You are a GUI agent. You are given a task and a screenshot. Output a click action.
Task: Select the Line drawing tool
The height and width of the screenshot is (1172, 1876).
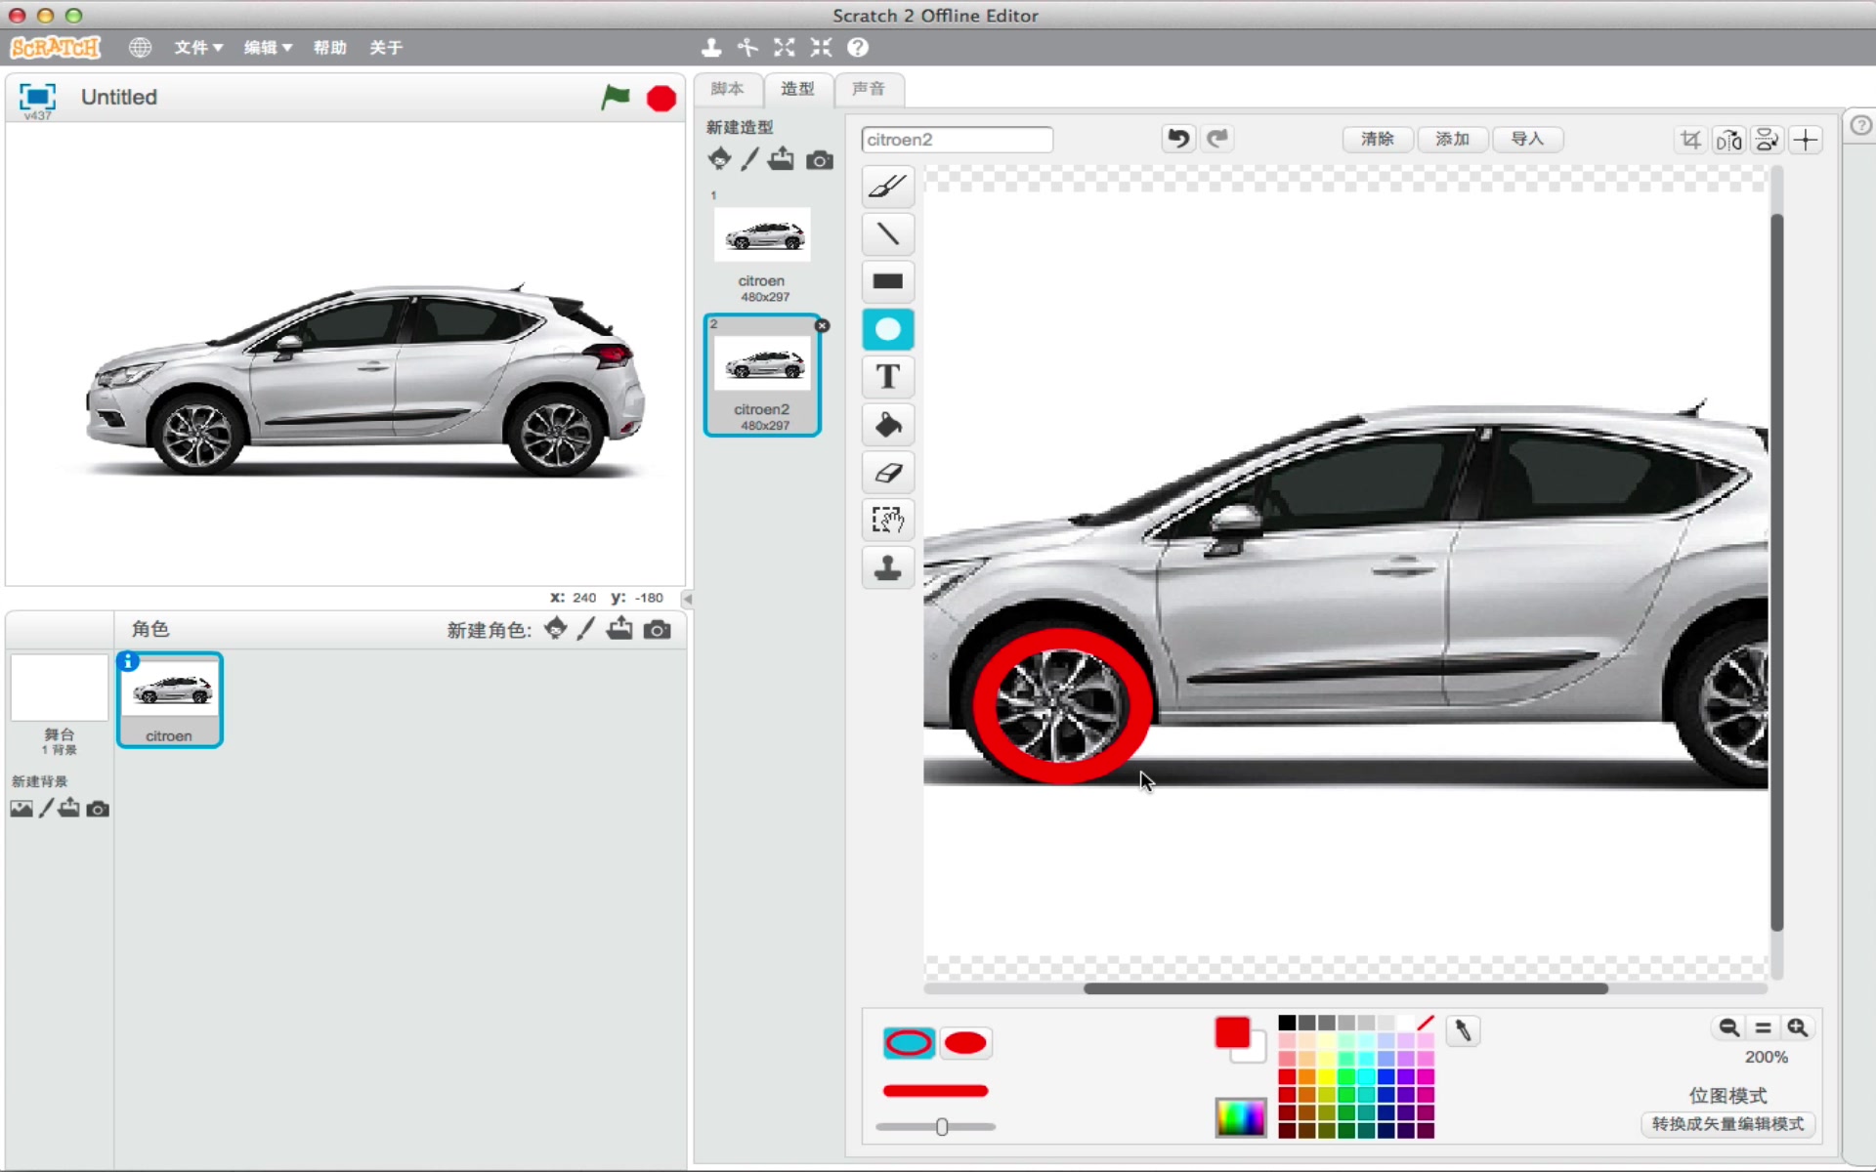pos(887,233)
